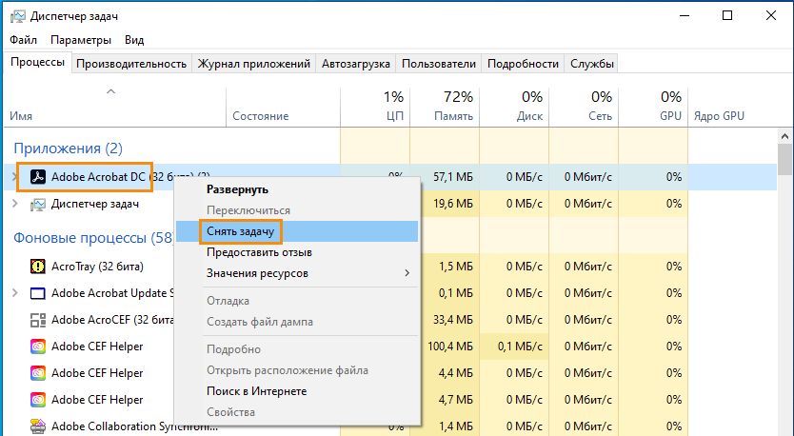Open the Файл menu
This screenshot has height=436, width=794.
(x=23, y=39)
